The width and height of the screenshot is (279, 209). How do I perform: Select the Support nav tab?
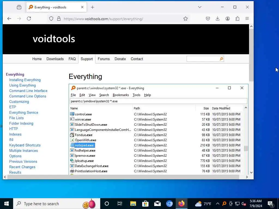tap(87, 59)
